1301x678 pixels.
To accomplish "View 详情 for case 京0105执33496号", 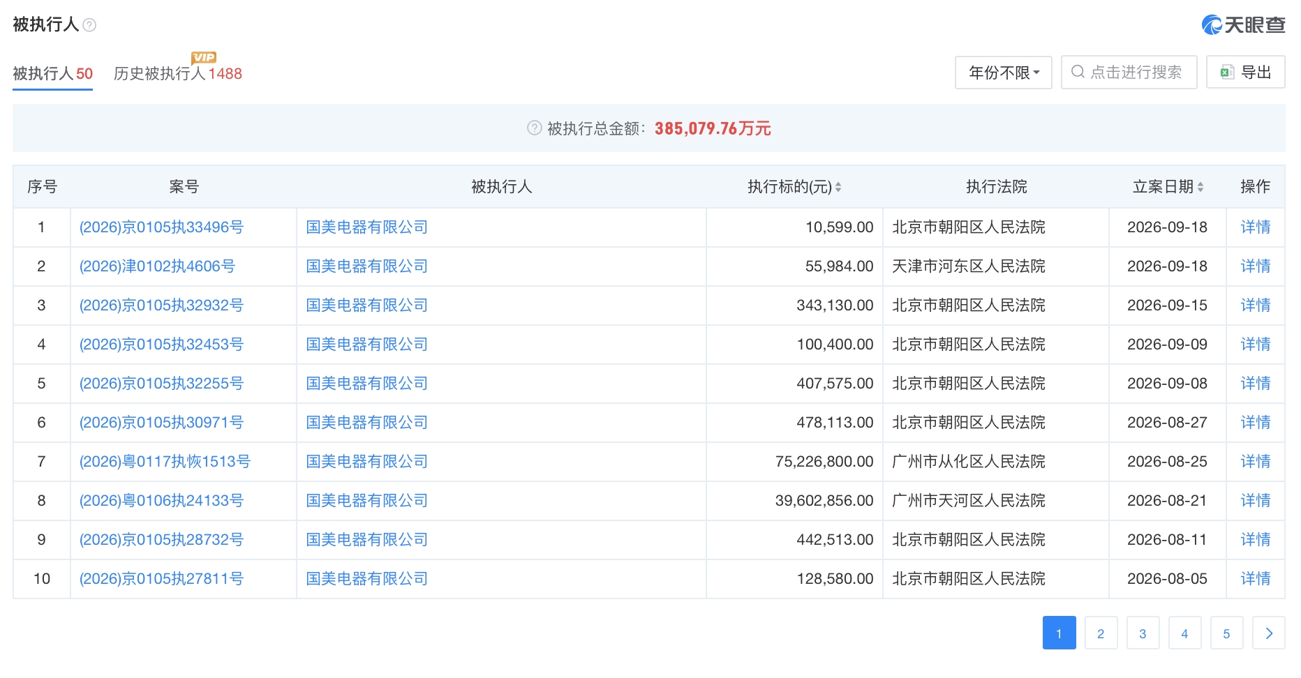I will pyautogui.click(x=1255, y=227).
